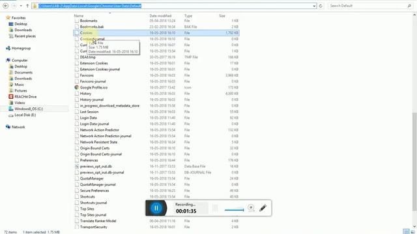The height and width of the screenshot is (234, 417).
Task: Click the Cookies file icon
Action: tap(77, 33)
